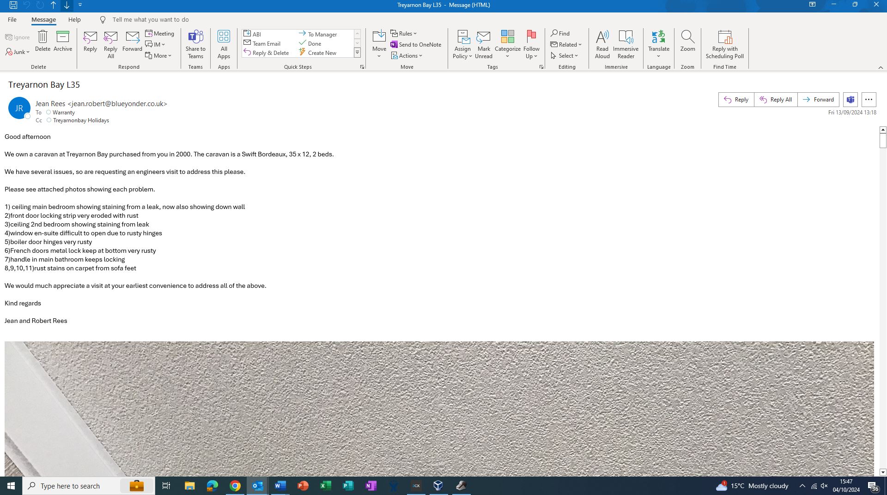Screen dimensions: 887x495
Task: Expand the Junk dropdown
Action: 18,52
